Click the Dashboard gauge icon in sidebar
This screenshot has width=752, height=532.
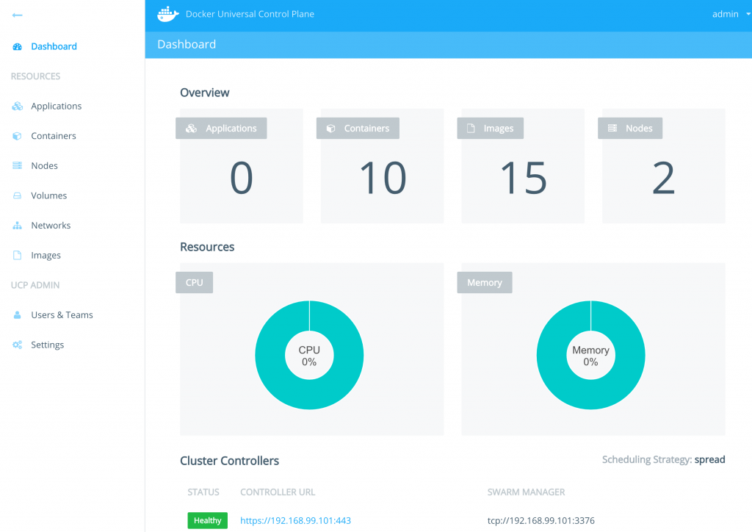click(x=18, y=46)
